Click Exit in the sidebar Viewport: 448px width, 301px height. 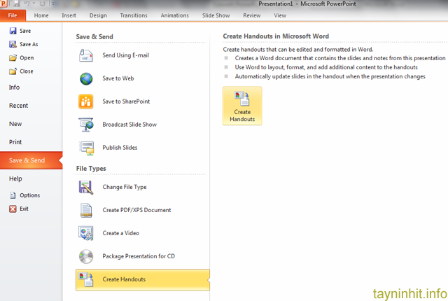click(x=24, y=209)
